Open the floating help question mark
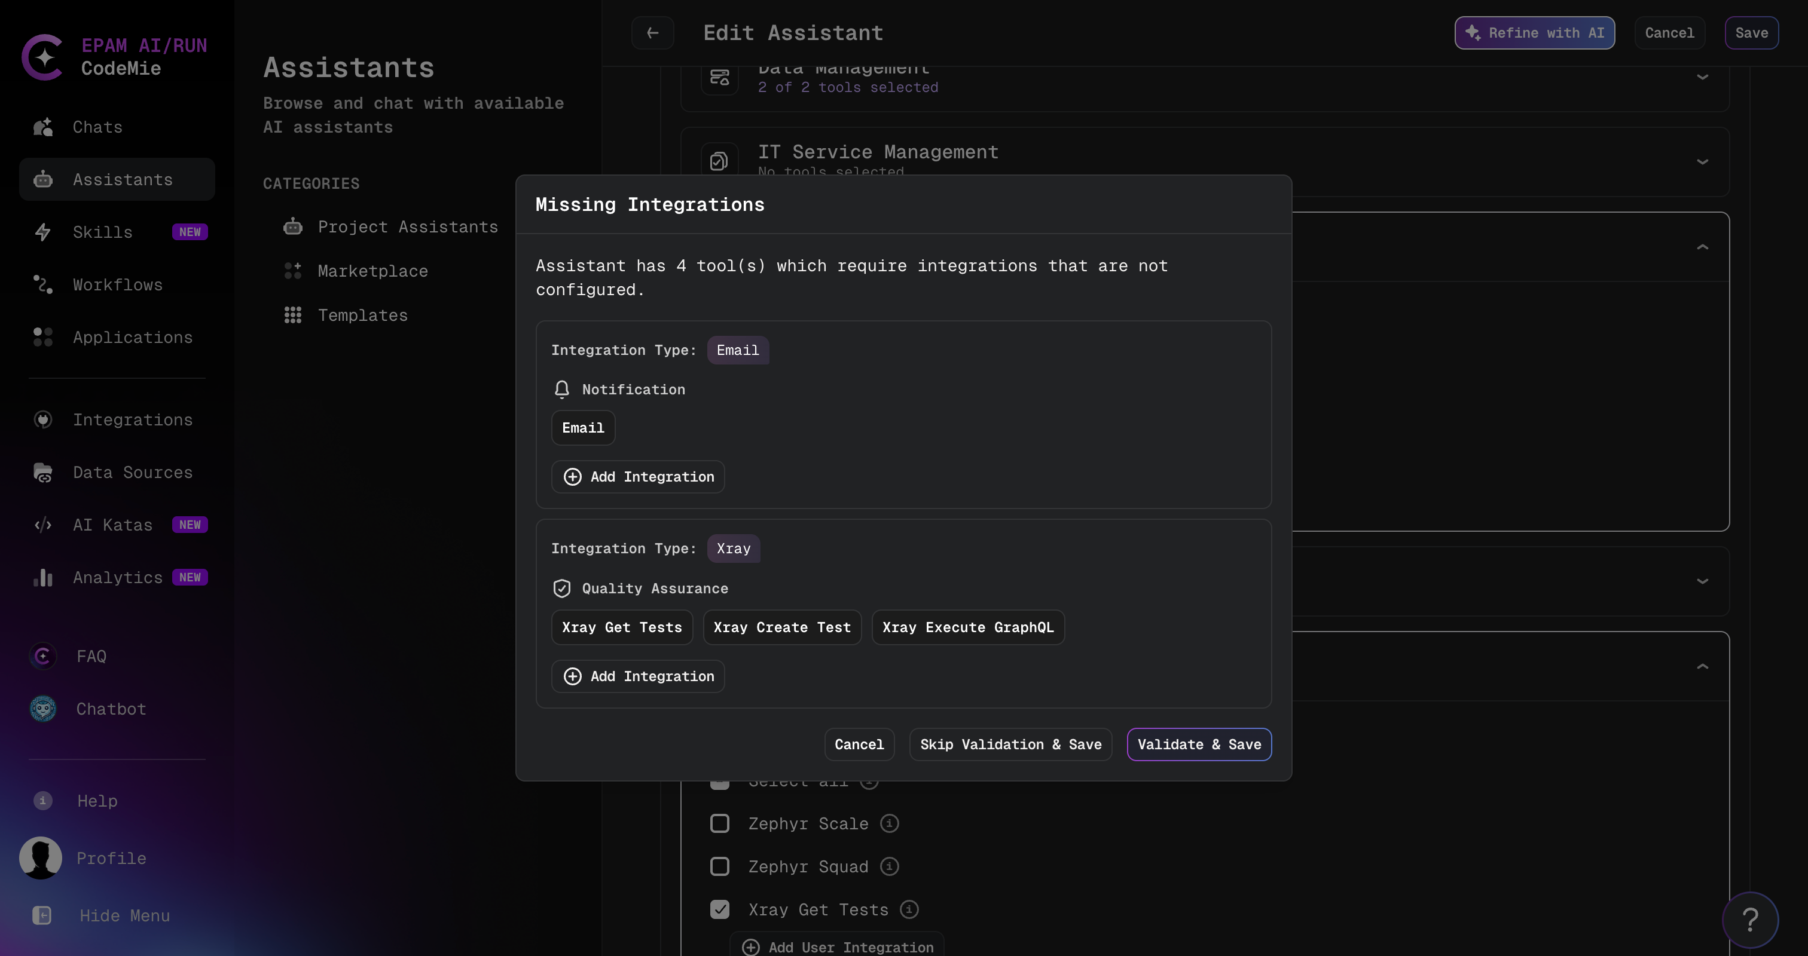The height and width of the screenshot is (956, 1808). click(1751, 919)
